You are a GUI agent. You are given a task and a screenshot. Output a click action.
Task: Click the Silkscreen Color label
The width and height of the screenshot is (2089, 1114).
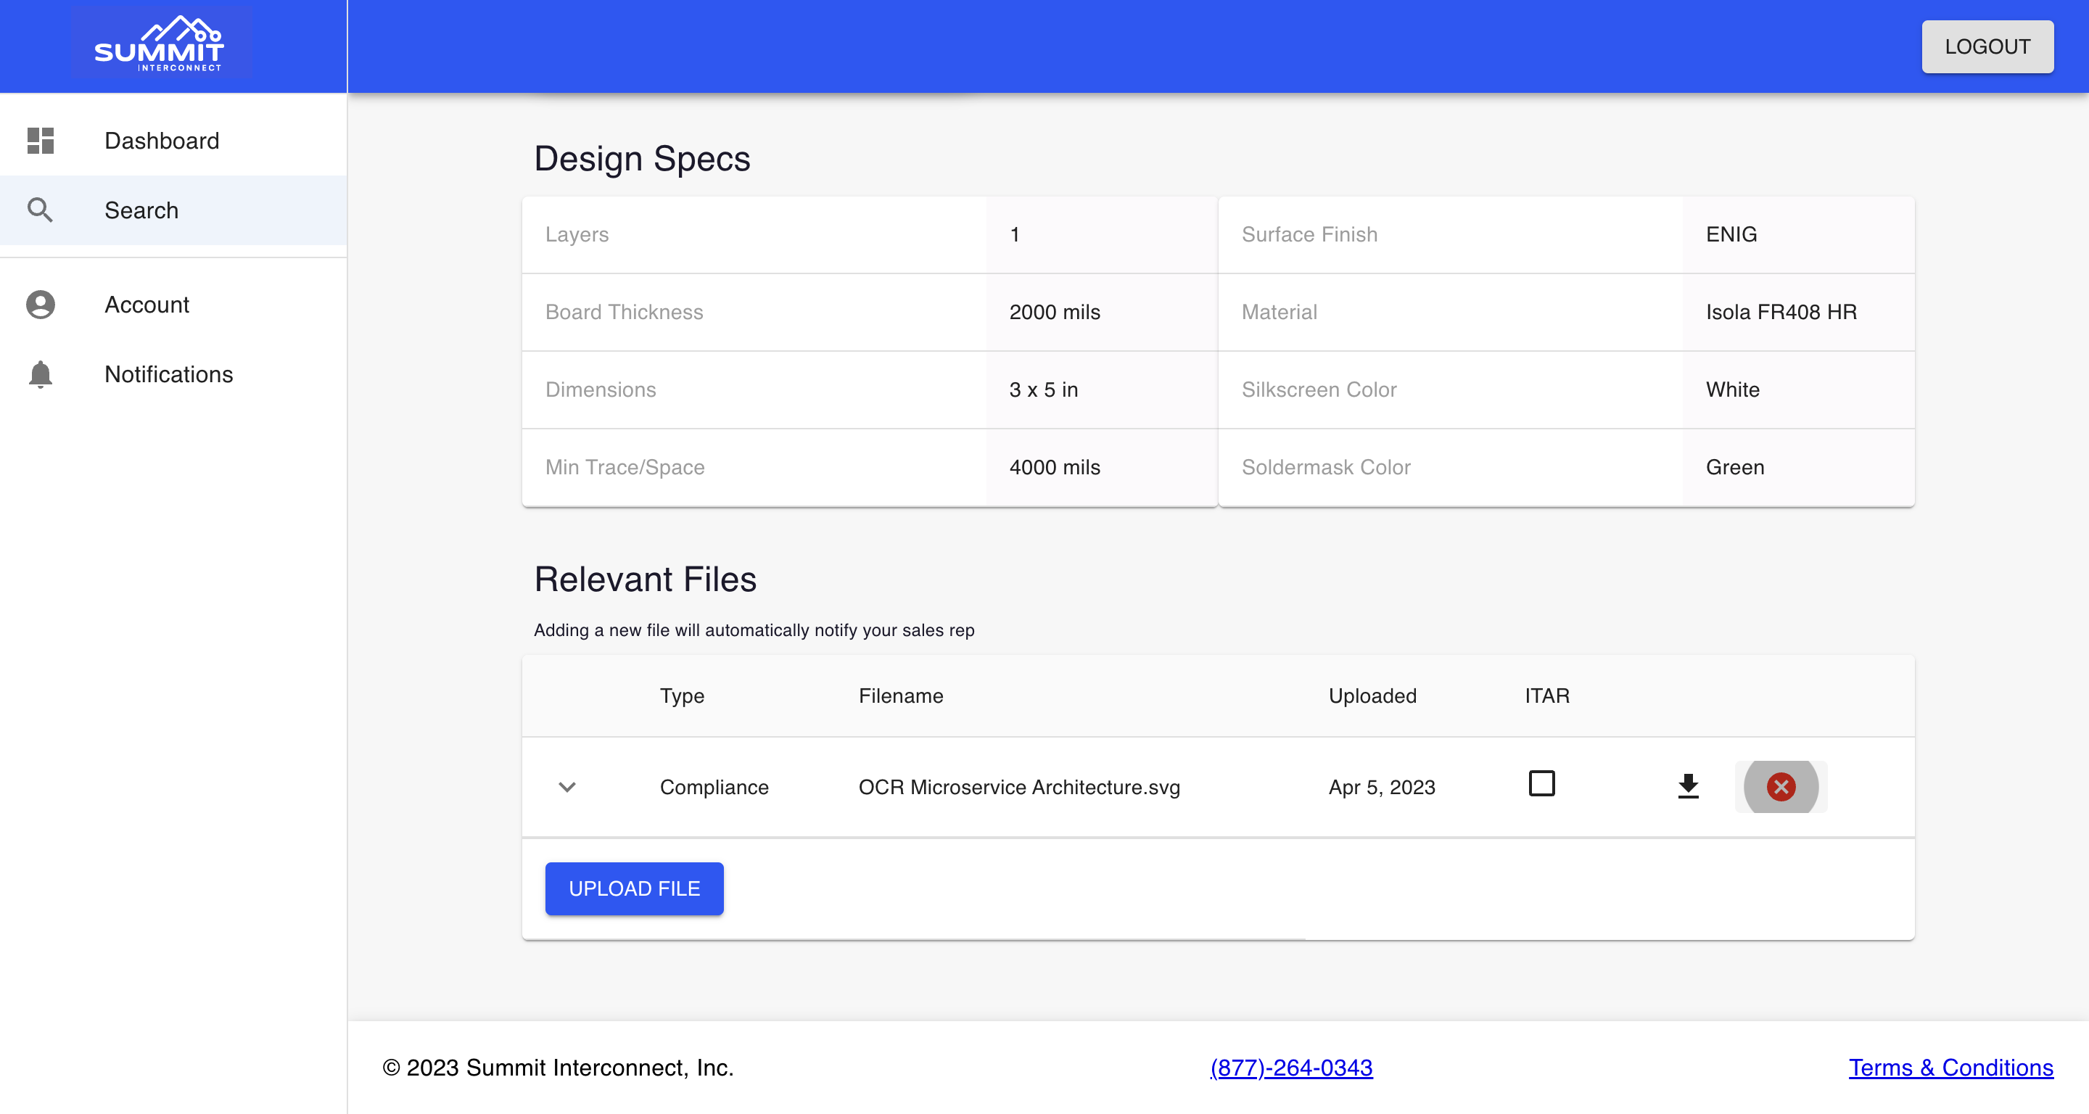click(1319, 390)
